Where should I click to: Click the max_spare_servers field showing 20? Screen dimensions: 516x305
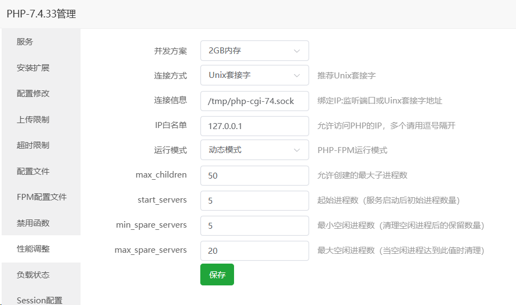(x=254, y=251)
